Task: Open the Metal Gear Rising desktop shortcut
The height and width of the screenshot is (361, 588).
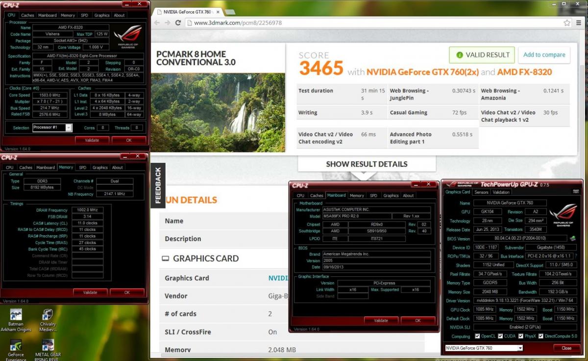Action: click(48, 349)
